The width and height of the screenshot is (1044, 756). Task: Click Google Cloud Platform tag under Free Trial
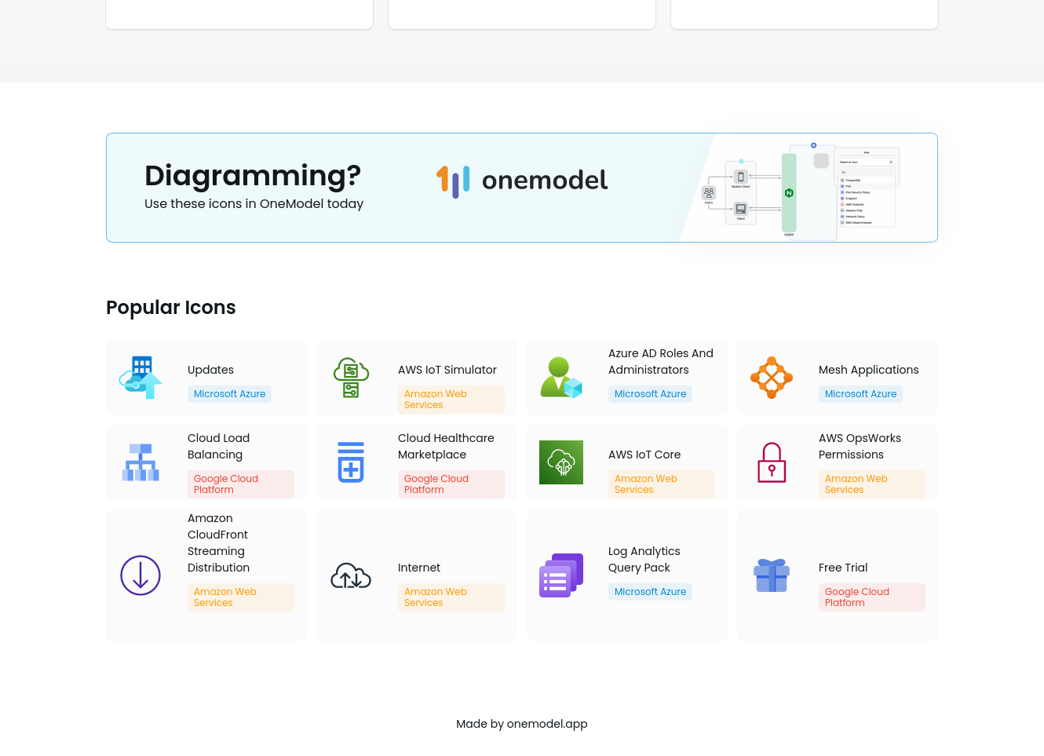point(872,597)
